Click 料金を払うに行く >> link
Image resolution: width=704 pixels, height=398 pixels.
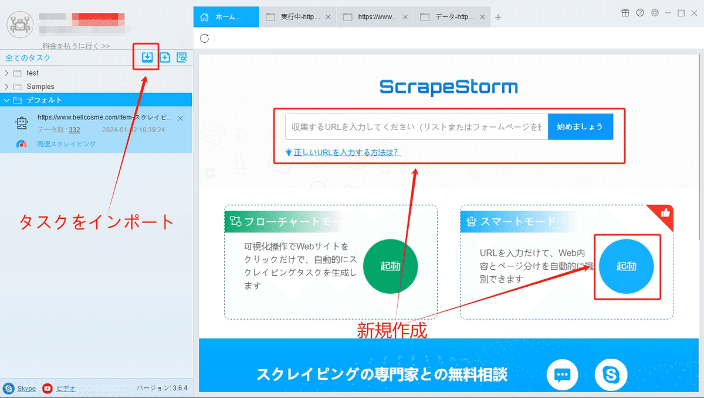coord(76,46)
